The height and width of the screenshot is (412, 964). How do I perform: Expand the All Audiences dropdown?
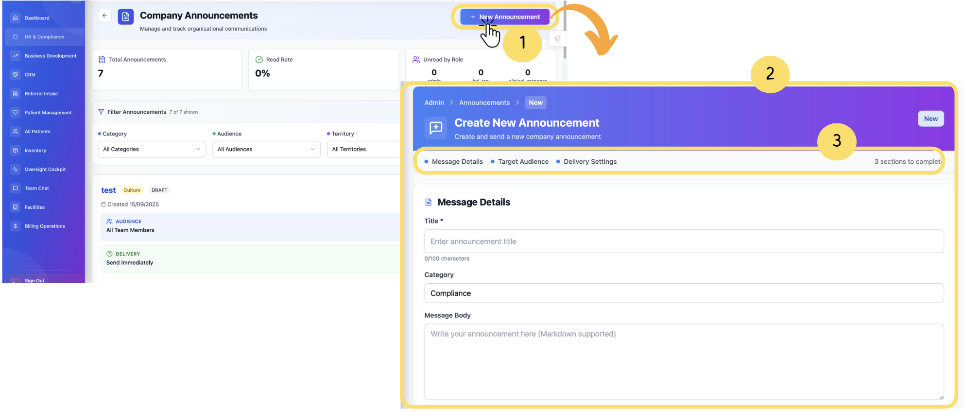[266, 149]
